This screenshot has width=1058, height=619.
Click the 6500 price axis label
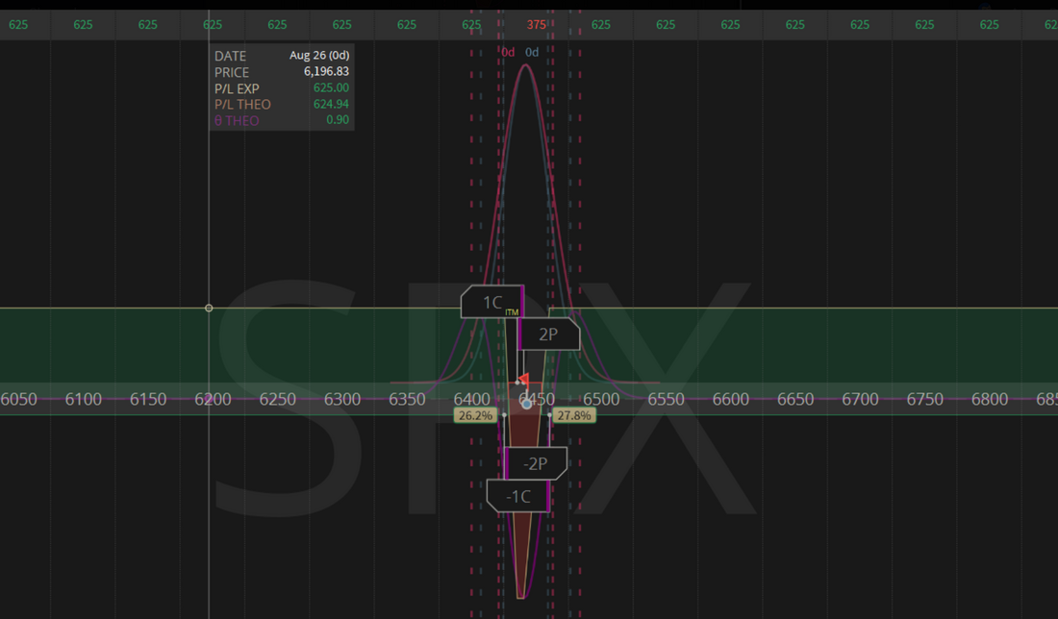point(601,399)
